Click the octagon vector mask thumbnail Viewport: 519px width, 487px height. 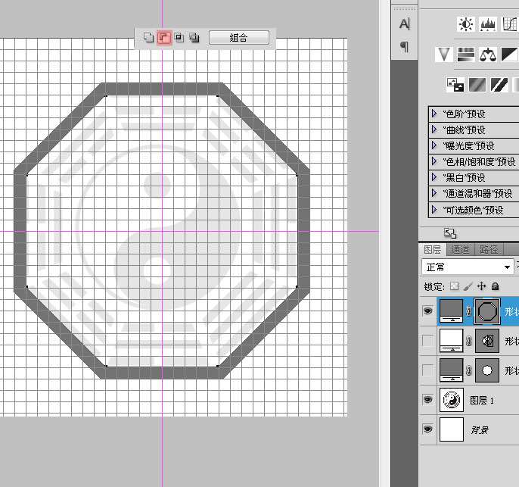coord(486,311)
